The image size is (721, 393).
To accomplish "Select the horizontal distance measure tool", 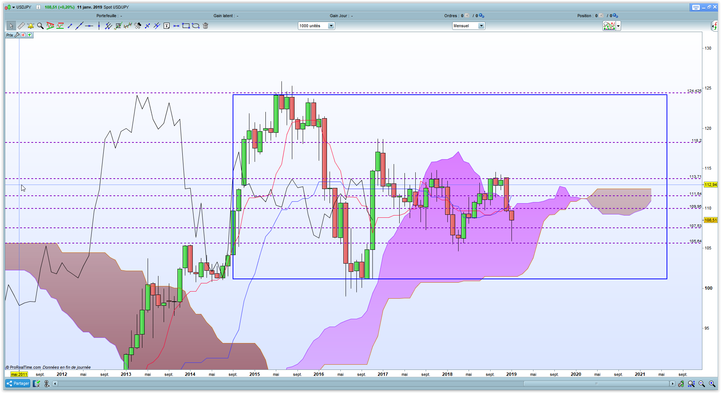I will [x=176, y=26].
